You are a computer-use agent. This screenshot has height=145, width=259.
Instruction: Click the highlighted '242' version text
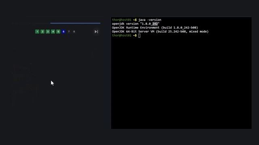point(155,24)
